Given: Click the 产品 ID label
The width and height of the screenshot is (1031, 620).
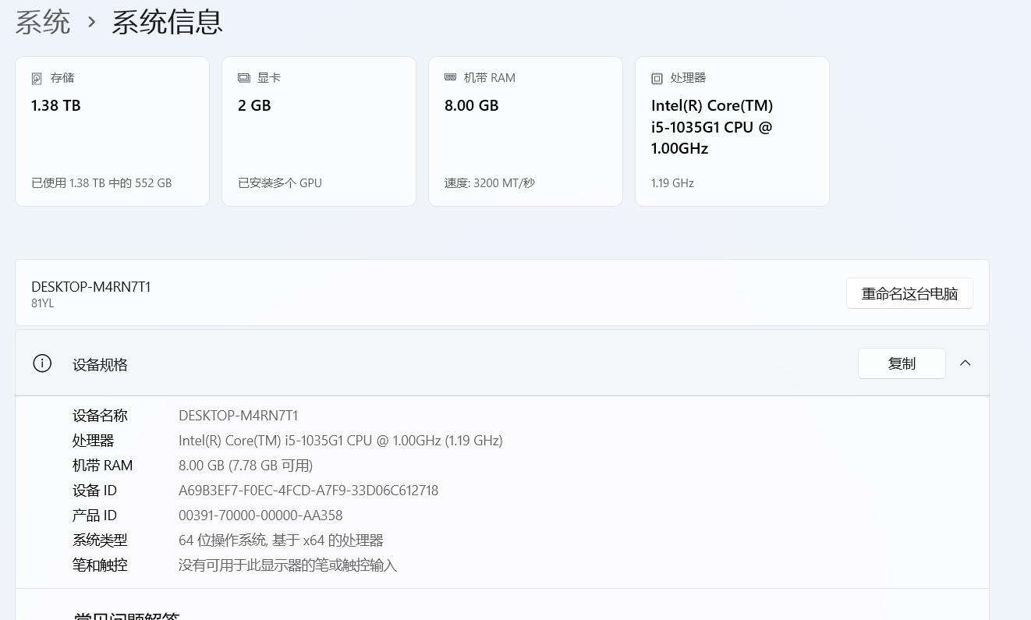Looking at the screenshot, I should click(x=94, y=515).
